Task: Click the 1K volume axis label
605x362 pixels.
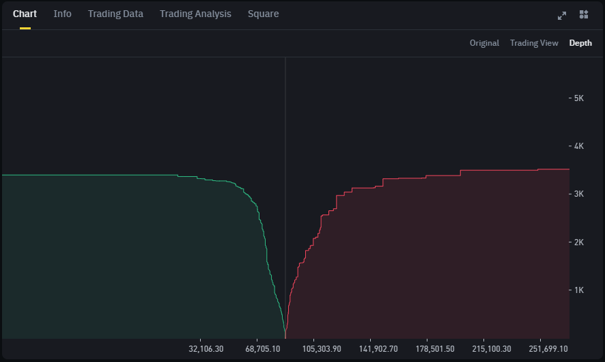Action: click(578, 290)
